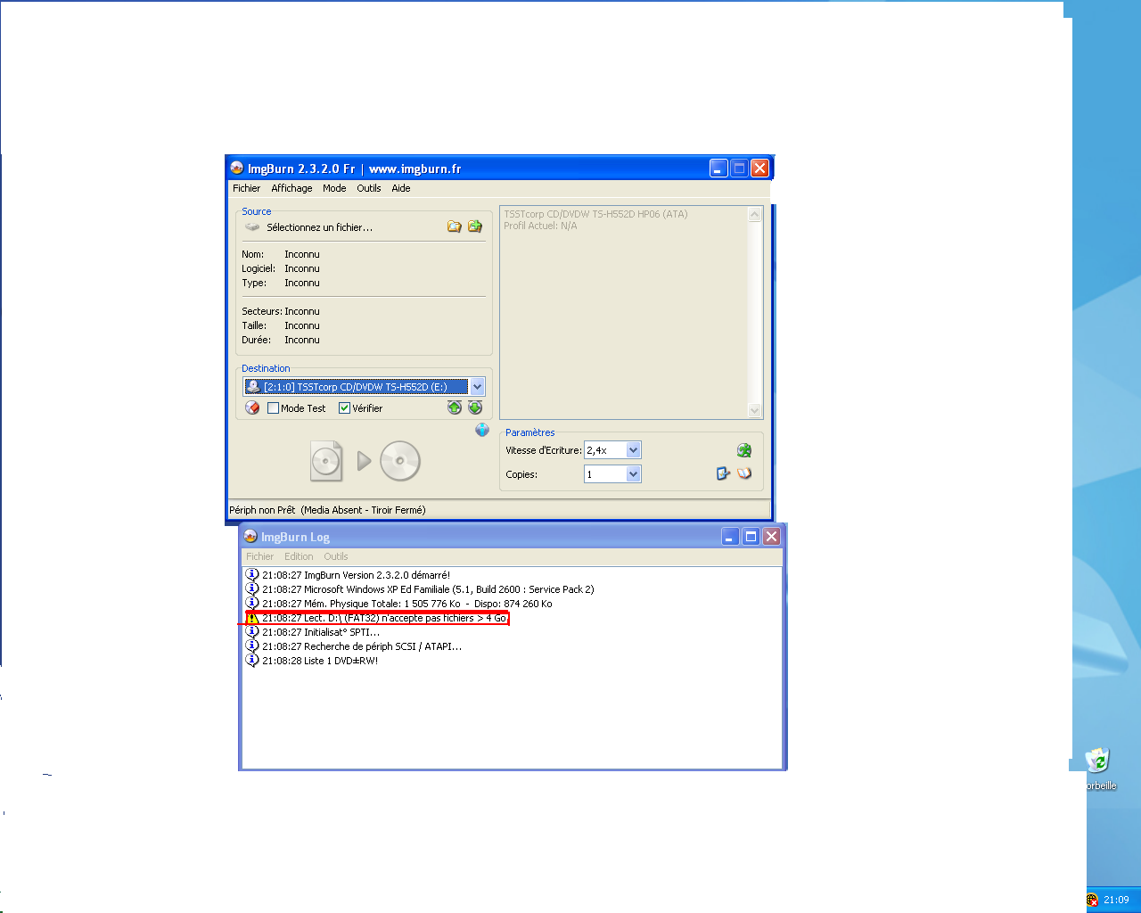
Task: Enable the Mode Test checkbox
Action: click(274, 408)
